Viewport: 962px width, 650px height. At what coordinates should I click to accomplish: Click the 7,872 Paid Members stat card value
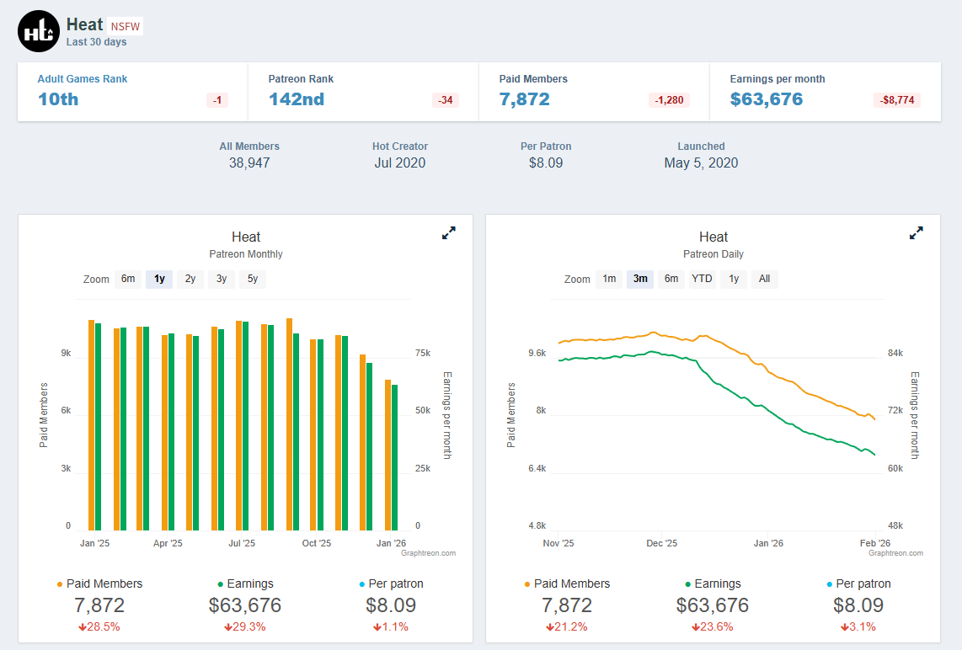(525, 99)
